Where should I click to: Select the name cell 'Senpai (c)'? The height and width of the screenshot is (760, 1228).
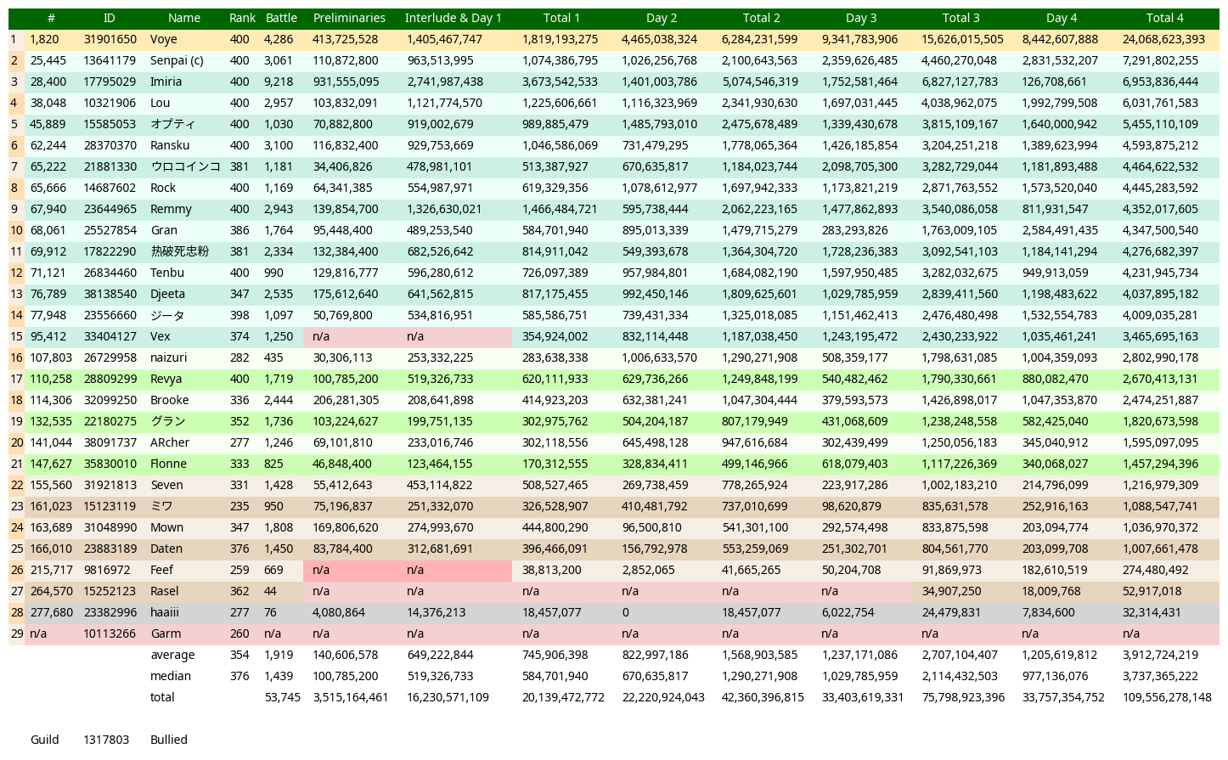click(x=177, y=60)
